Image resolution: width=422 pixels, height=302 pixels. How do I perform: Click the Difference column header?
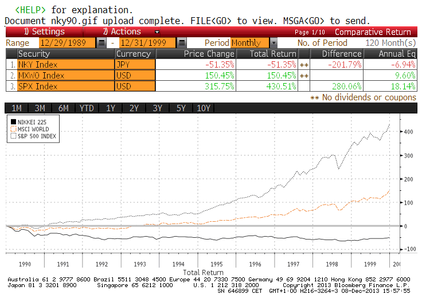point(337,54)
